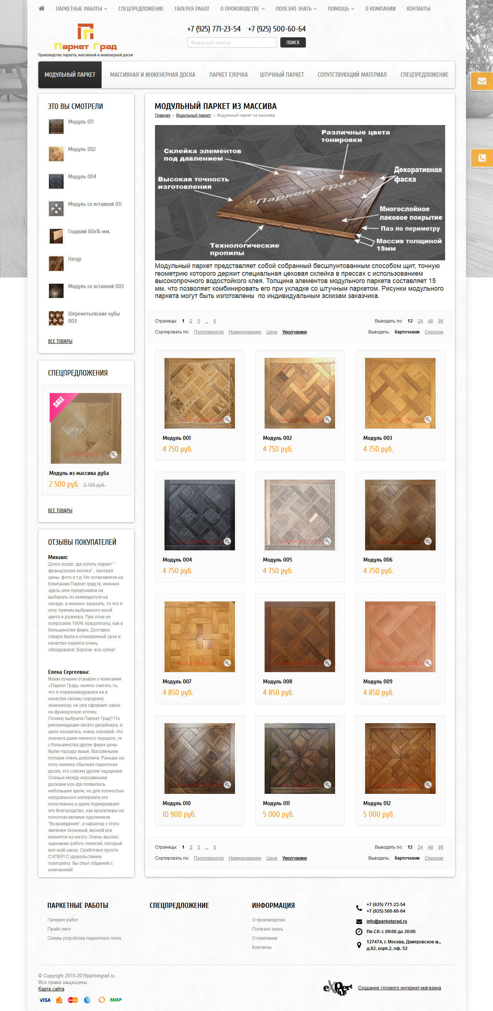Expand the Помощь dropdown menu

pyautogui.click(x=341, y=9)
